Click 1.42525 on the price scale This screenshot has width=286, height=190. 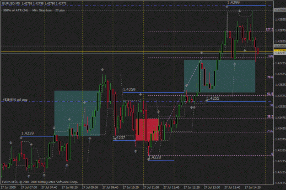tap(281, 107)
